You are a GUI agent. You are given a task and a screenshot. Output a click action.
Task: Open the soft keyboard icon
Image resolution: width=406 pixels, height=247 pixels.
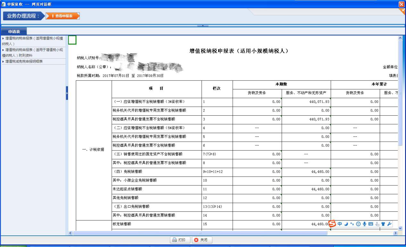(371, 224)
